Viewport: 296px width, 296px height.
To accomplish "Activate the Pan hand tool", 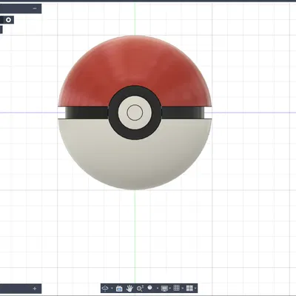I will point(129,289).
